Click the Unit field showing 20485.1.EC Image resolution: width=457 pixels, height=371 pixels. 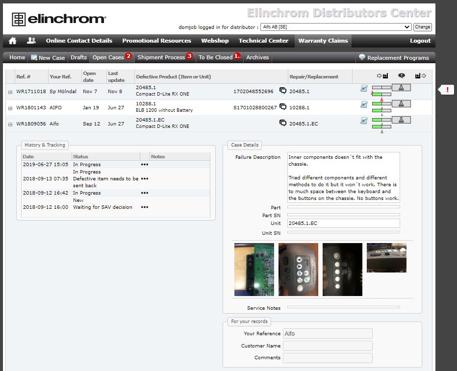click(x=343, y=223)
